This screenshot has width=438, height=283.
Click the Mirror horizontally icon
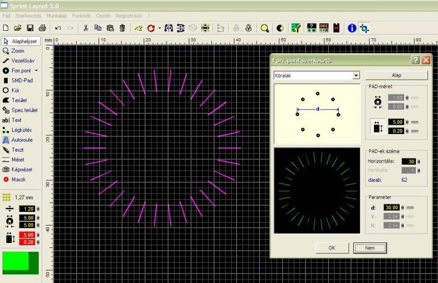[x=169, y=28]
